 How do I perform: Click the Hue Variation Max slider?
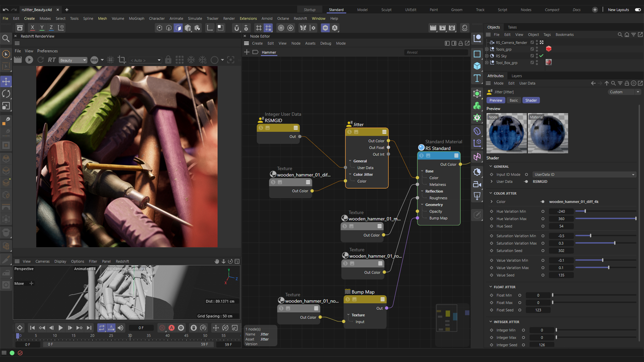pos(606,219)
